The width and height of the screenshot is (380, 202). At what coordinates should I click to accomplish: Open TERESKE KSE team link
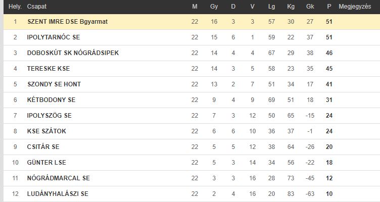point(49,69)
